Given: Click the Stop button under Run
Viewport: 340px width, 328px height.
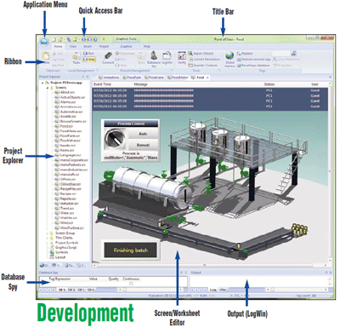Looking at the screenshot, I should 89,60.
